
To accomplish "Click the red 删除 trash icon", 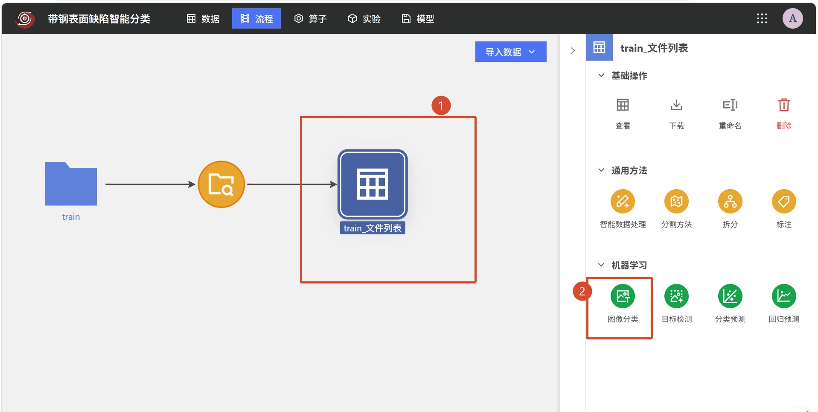I will pos(784,105).
